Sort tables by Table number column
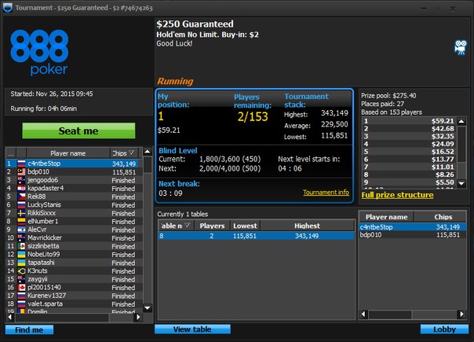This screenshot has width=474, height=342. point(175,226)
